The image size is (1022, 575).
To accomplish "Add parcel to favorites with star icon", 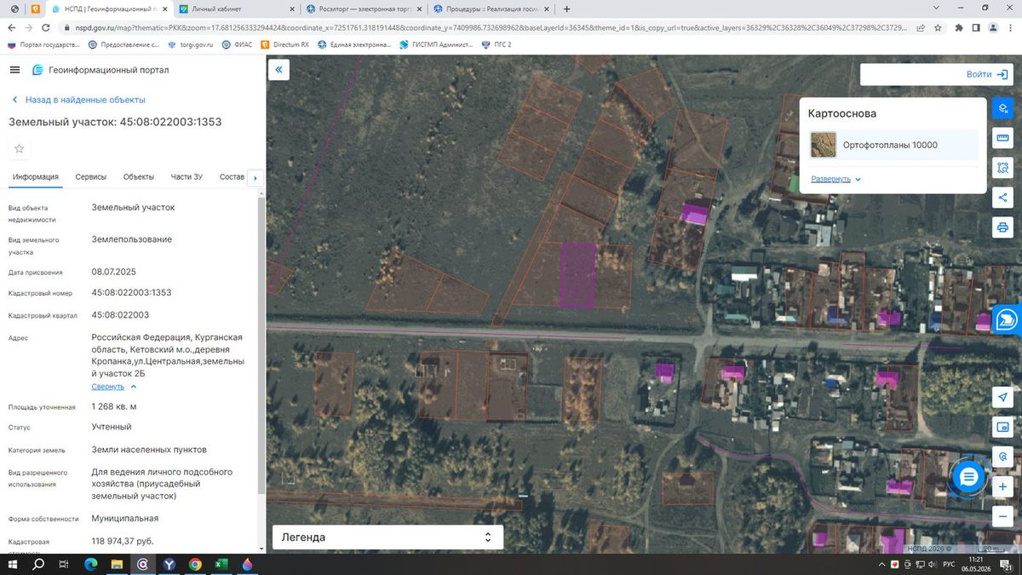I will pos(20,148).
